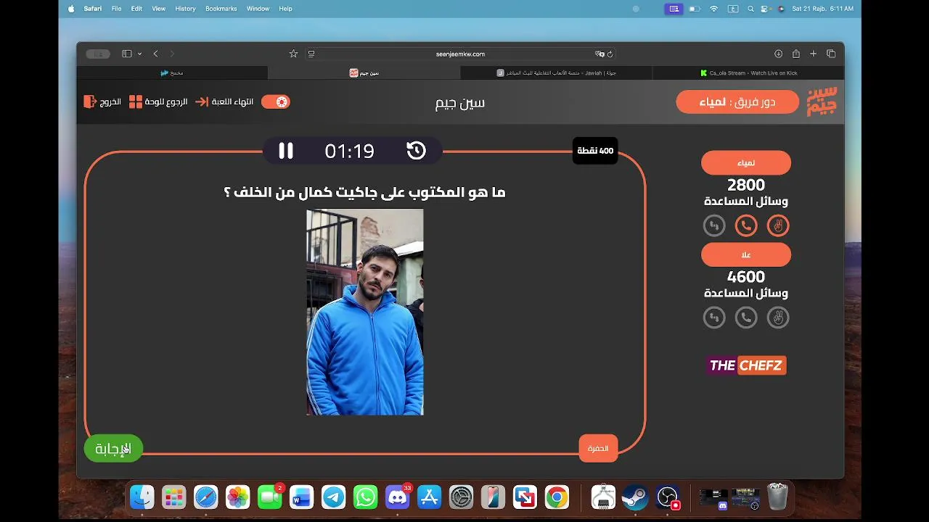This screenshot has height=522, width=929.
Task: Click the translate icon in address bar
Action: coord(599,54)
